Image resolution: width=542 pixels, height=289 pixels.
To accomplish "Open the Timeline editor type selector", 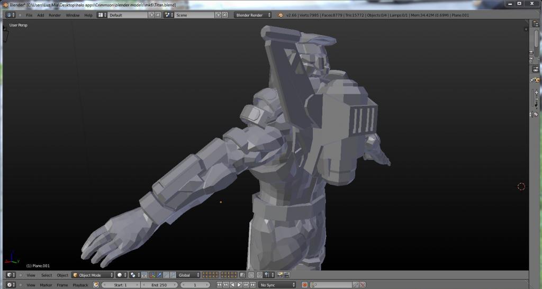I will pos(11,285).
